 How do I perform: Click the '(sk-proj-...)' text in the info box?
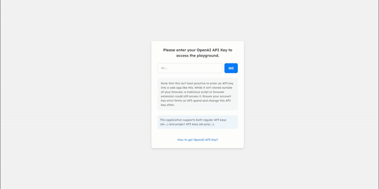point(206,124)
